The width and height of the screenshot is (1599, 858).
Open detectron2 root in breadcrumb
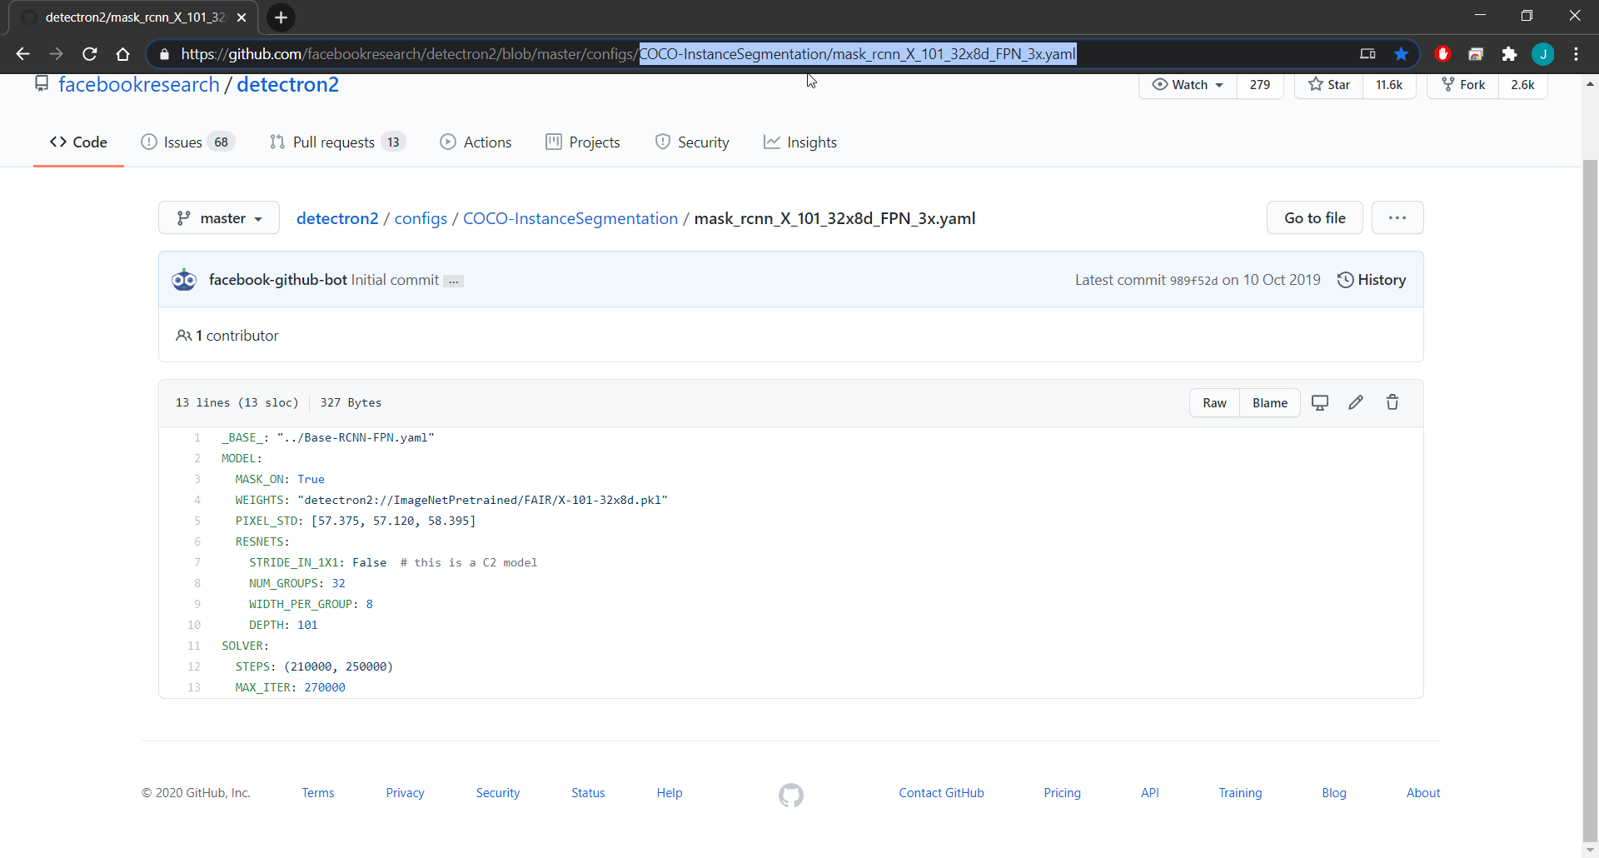[x=337, y=218]
